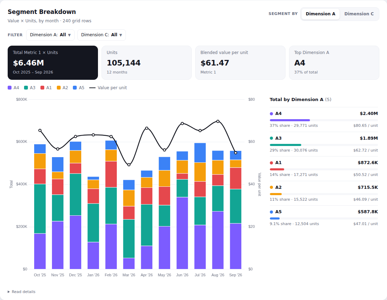The image size is (387, 300).
Task: Click the A5 blue share progress bar
Action: [x=275, y=218]
